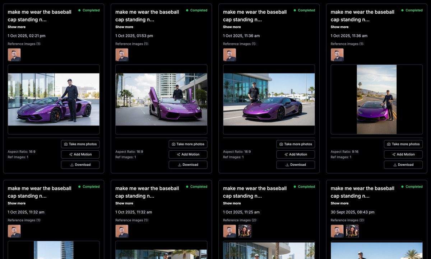The height and width of the screenshot is (259, 431).
Task: Open the reference thumbnail on the 9:16 card
Action: point(337,55)
